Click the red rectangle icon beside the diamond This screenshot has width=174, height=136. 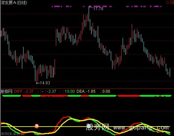point(172,2)
